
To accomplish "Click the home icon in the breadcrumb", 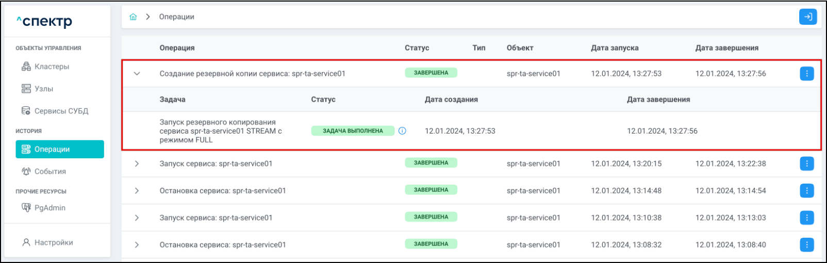I will 133,17.
